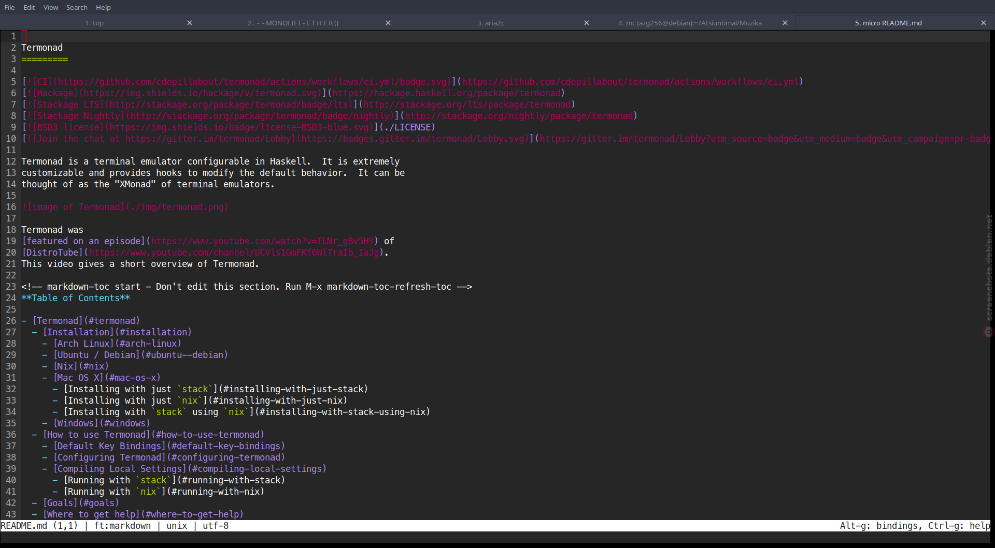Click the 'Default Key Bindings' TOC entry
Screen dimensions: 995x548
[x=169, y=446]
